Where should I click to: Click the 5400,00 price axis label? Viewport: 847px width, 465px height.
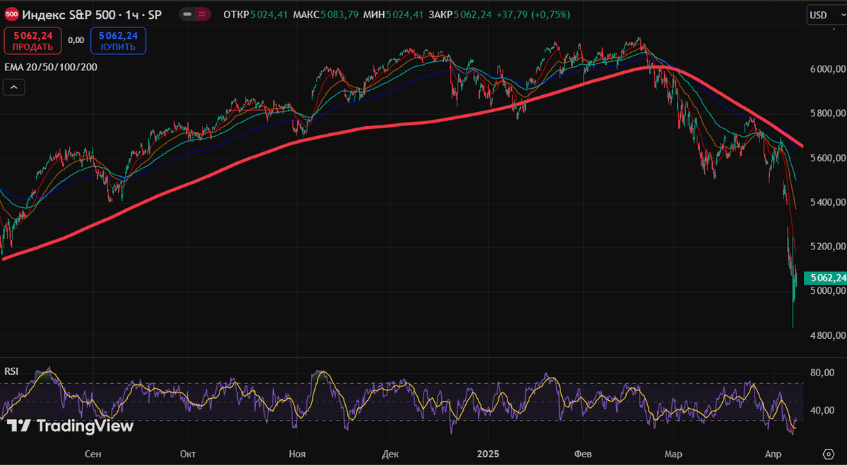click(827, 202)
